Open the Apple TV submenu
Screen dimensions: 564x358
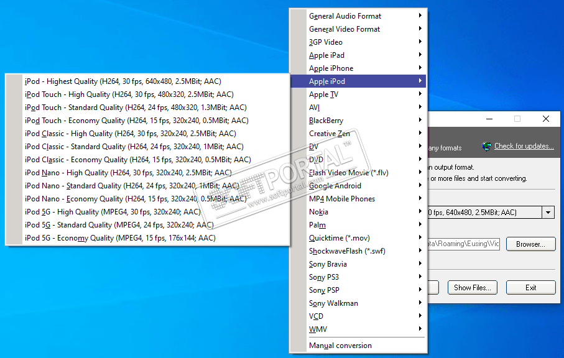pos(358,94)
